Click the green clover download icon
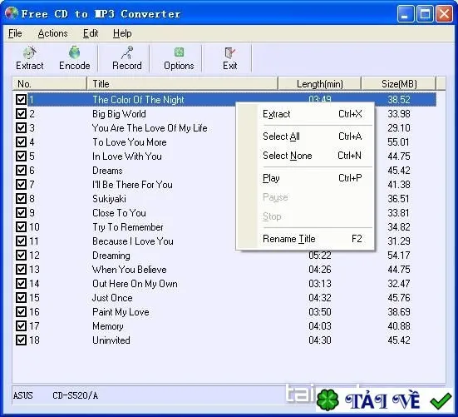Image resolution: width=458 pixels, height=417 pixels. coord(327,400)
